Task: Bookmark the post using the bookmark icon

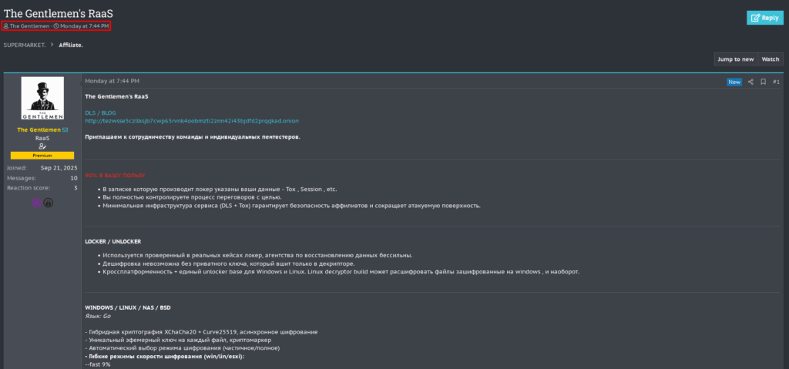Action: pos(763,82)
